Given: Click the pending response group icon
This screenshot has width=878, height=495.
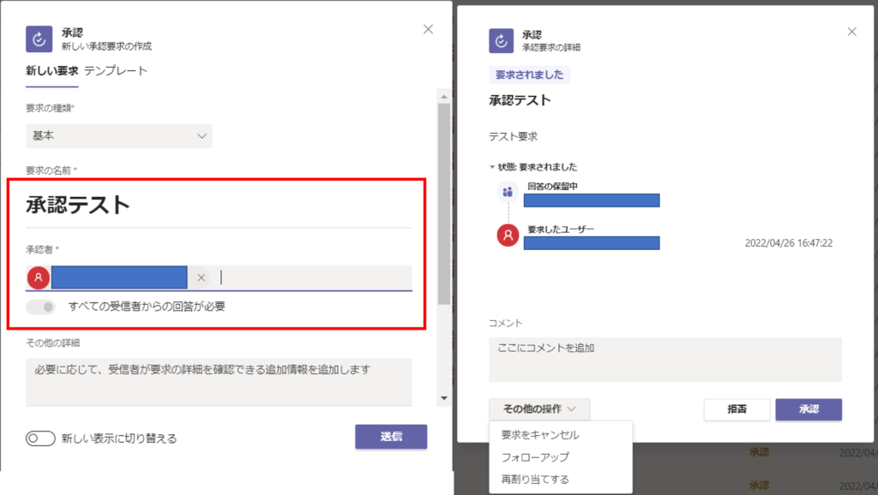Looking at the screenshot, I should pyautogui.click(x=508, y=192).
